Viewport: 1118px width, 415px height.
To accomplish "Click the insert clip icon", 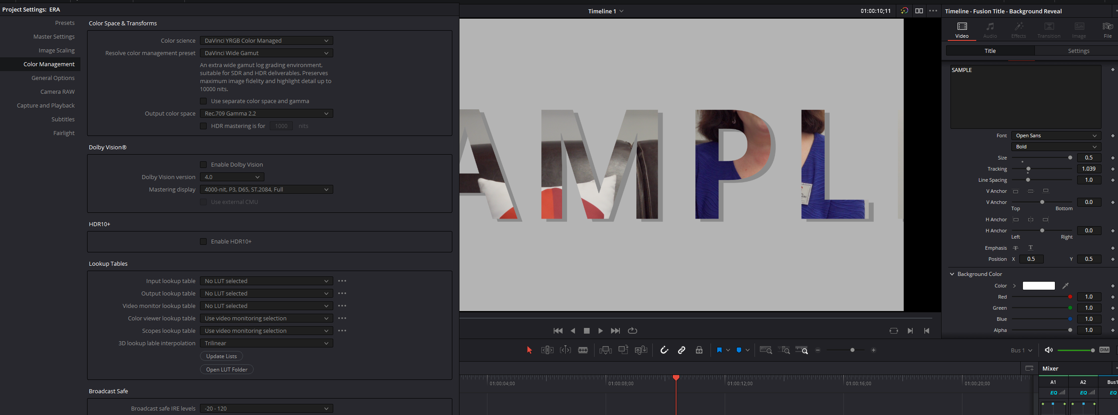I will point(605,350).
